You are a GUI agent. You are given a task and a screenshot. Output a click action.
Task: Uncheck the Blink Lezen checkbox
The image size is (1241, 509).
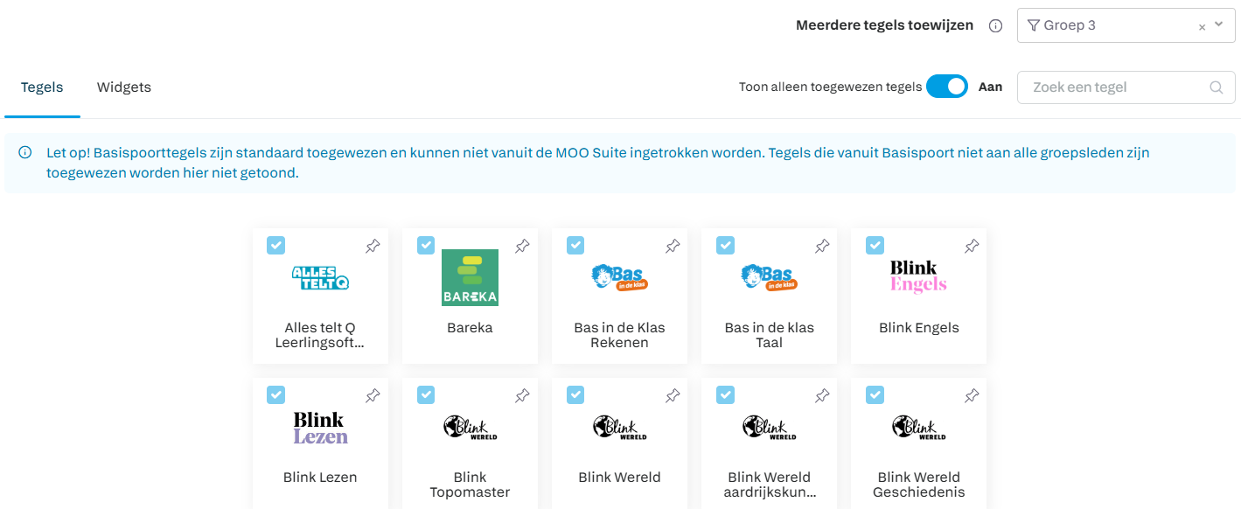(275, 395)
